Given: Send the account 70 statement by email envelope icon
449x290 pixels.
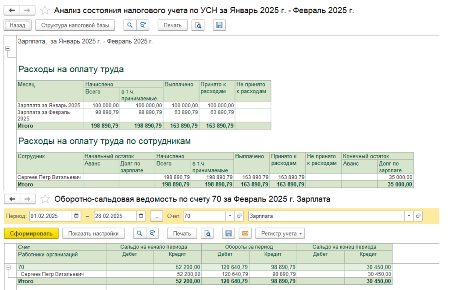Looking at the screenshot, I should click(x=245, y=233).
